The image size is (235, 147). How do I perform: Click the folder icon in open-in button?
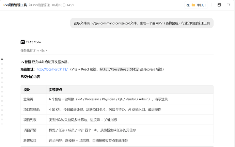193,5
